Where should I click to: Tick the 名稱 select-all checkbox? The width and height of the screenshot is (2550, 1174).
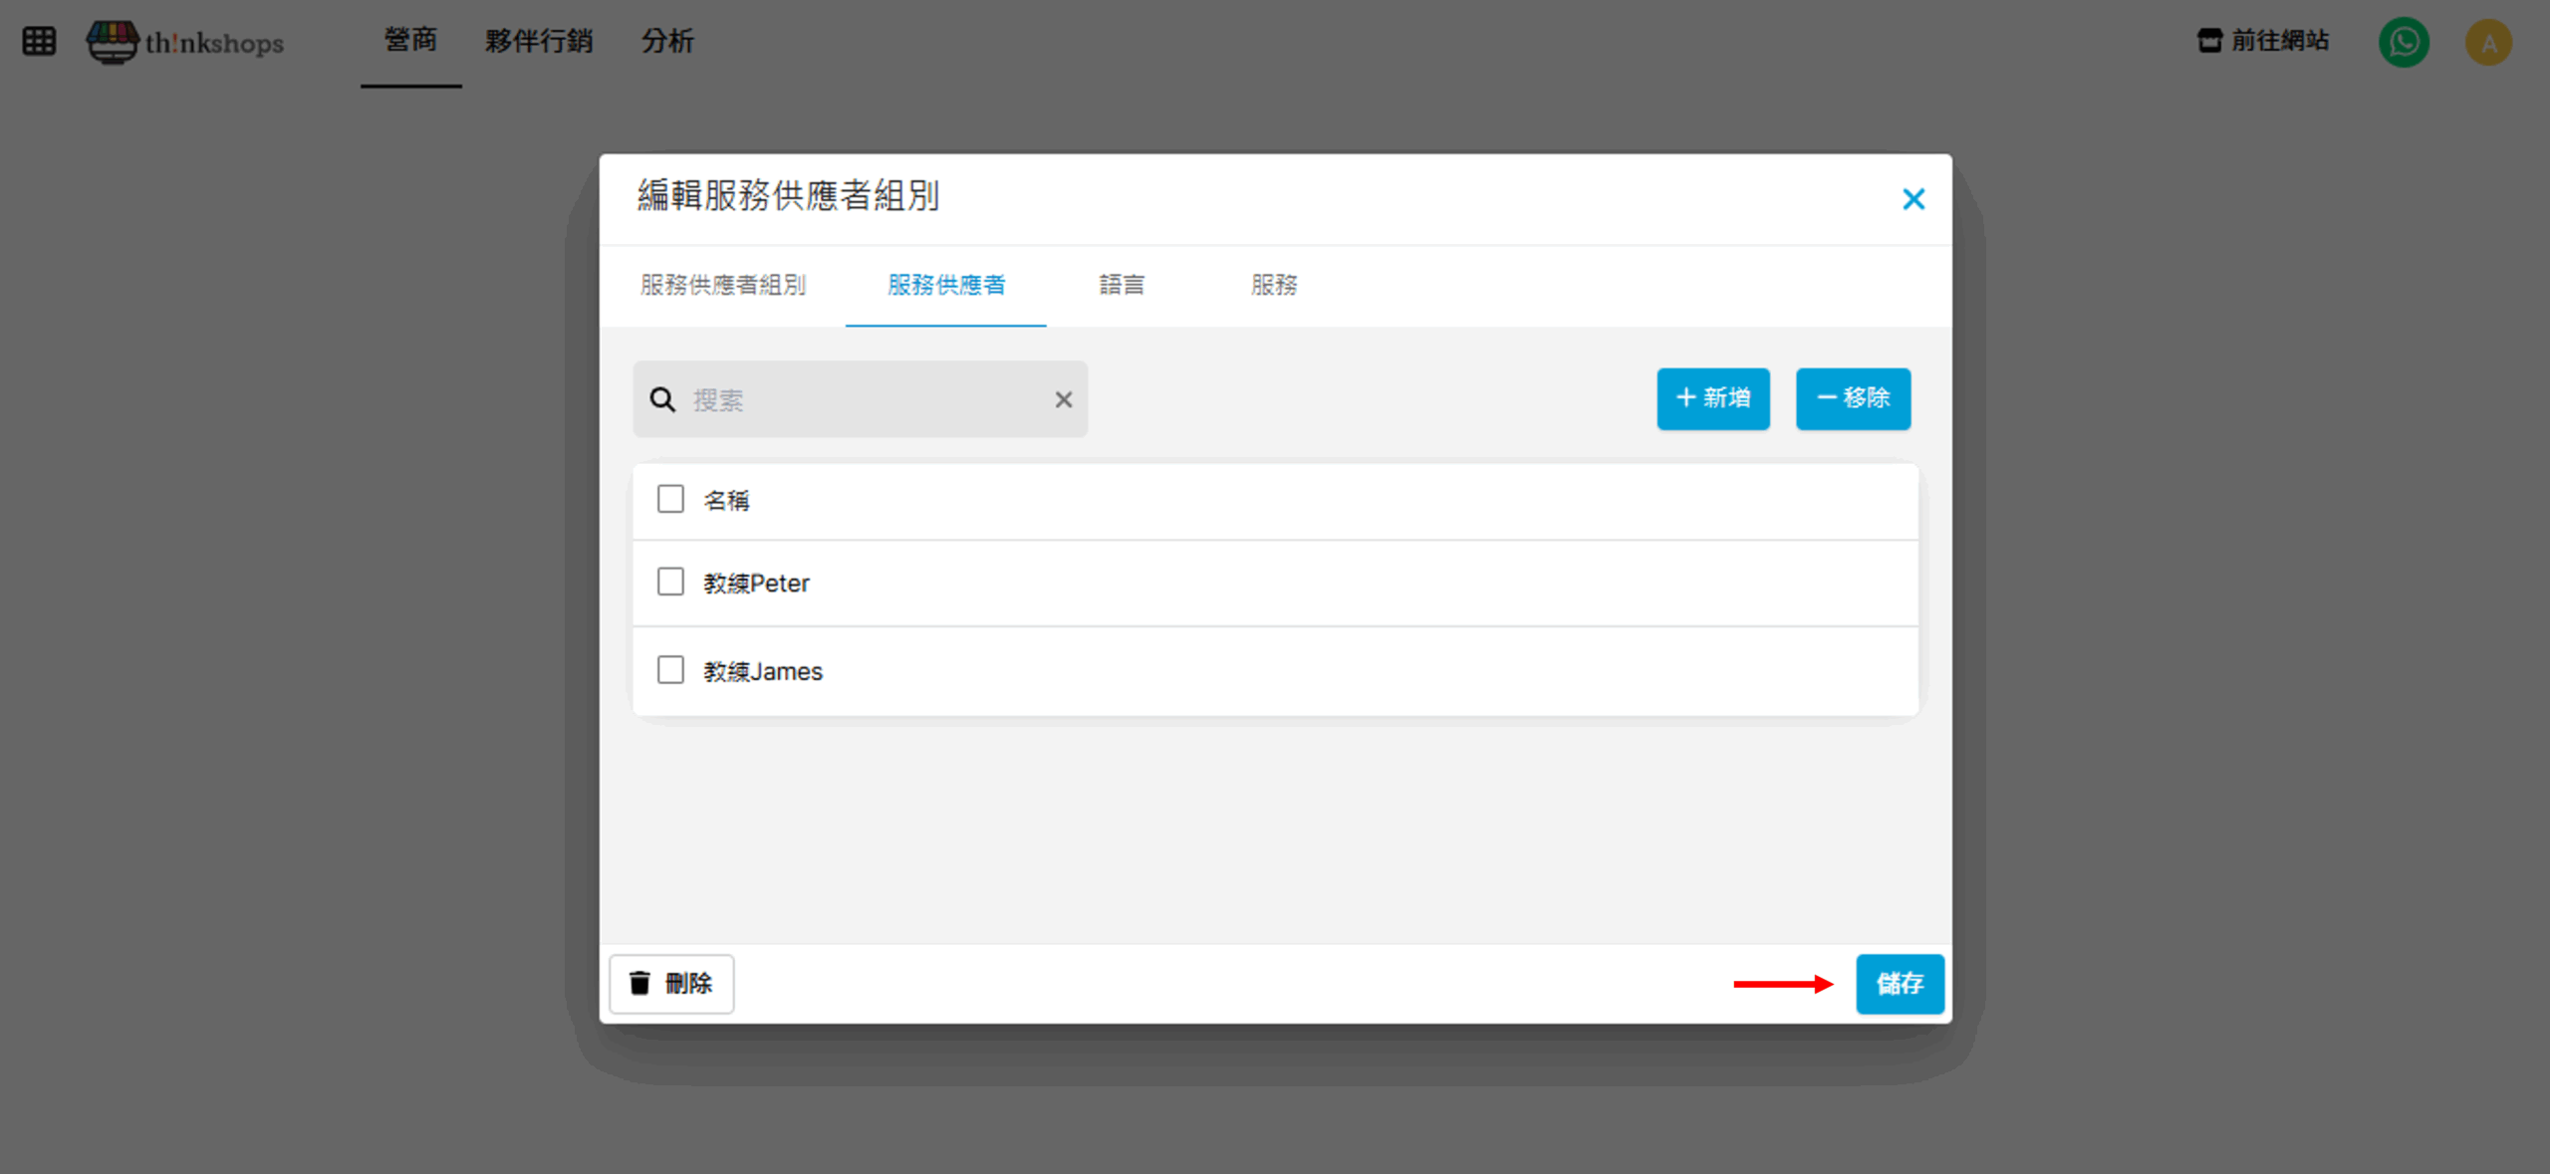670,499
